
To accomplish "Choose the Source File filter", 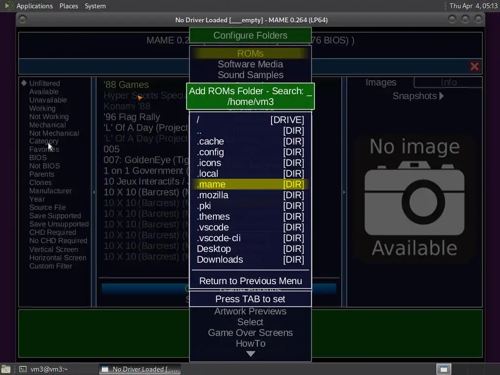I will pos(47,207).
